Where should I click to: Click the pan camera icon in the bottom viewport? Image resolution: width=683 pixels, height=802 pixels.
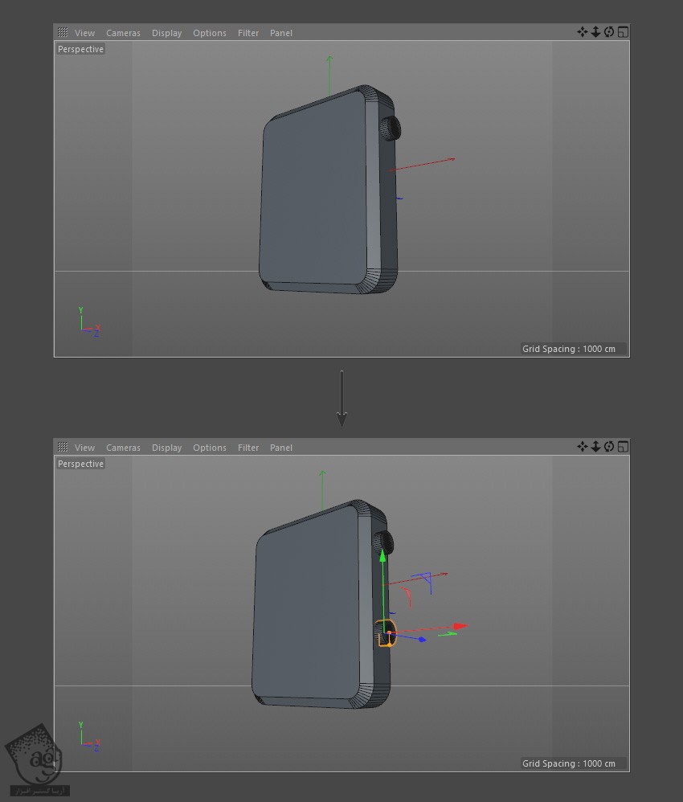582,447
